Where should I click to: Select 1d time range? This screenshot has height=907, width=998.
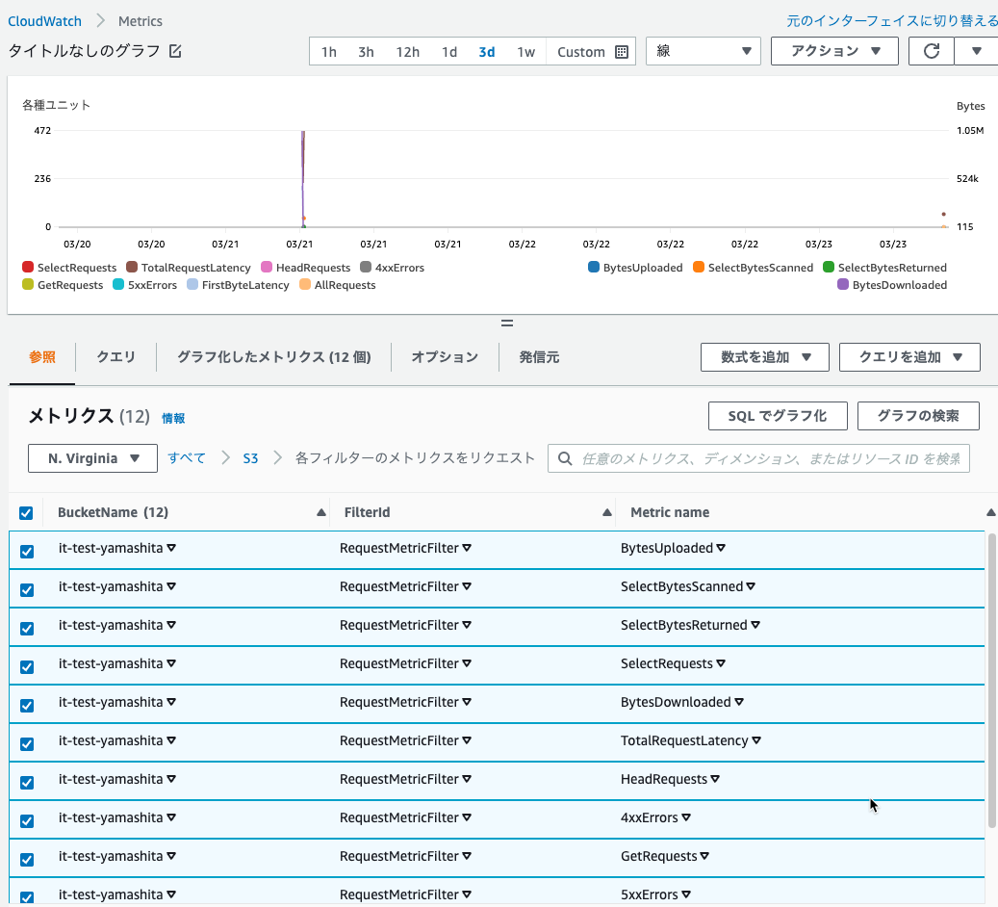(x=449, y=52)
